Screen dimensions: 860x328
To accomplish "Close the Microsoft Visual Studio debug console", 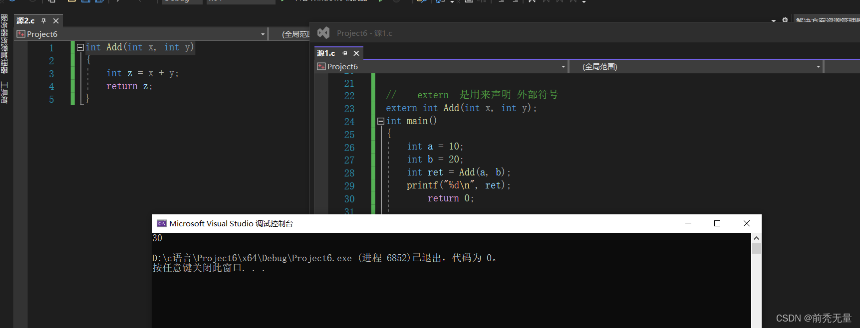I will point(747,223).
